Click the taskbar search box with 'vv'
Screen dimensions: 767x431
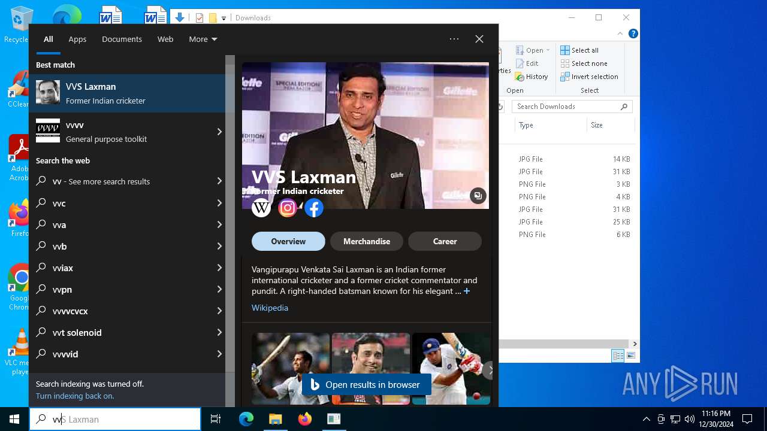click(115, 419)
